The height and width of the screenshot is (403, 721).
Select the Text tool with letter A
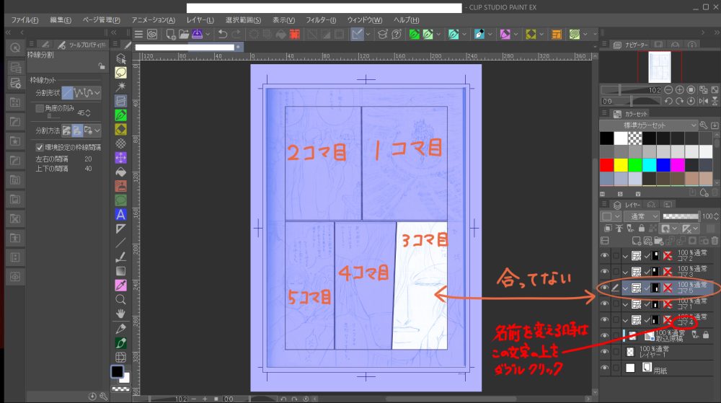(x=120, y=215)
